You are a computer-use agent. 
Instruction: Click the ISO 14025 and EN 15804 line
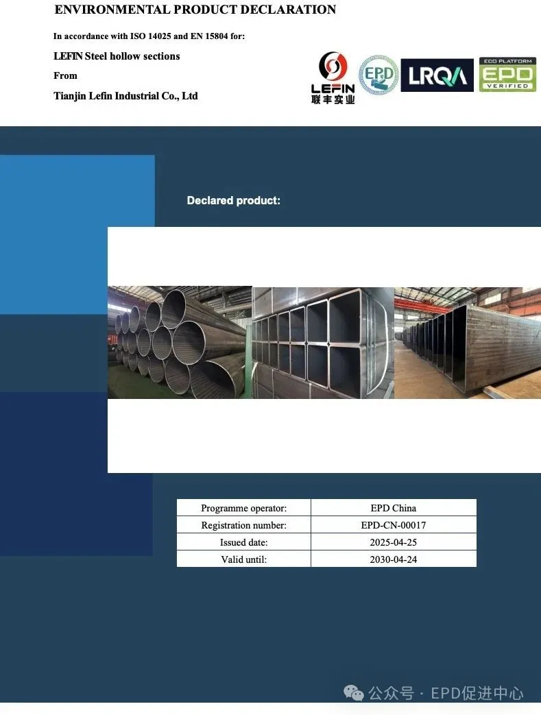tap(149, 36)
